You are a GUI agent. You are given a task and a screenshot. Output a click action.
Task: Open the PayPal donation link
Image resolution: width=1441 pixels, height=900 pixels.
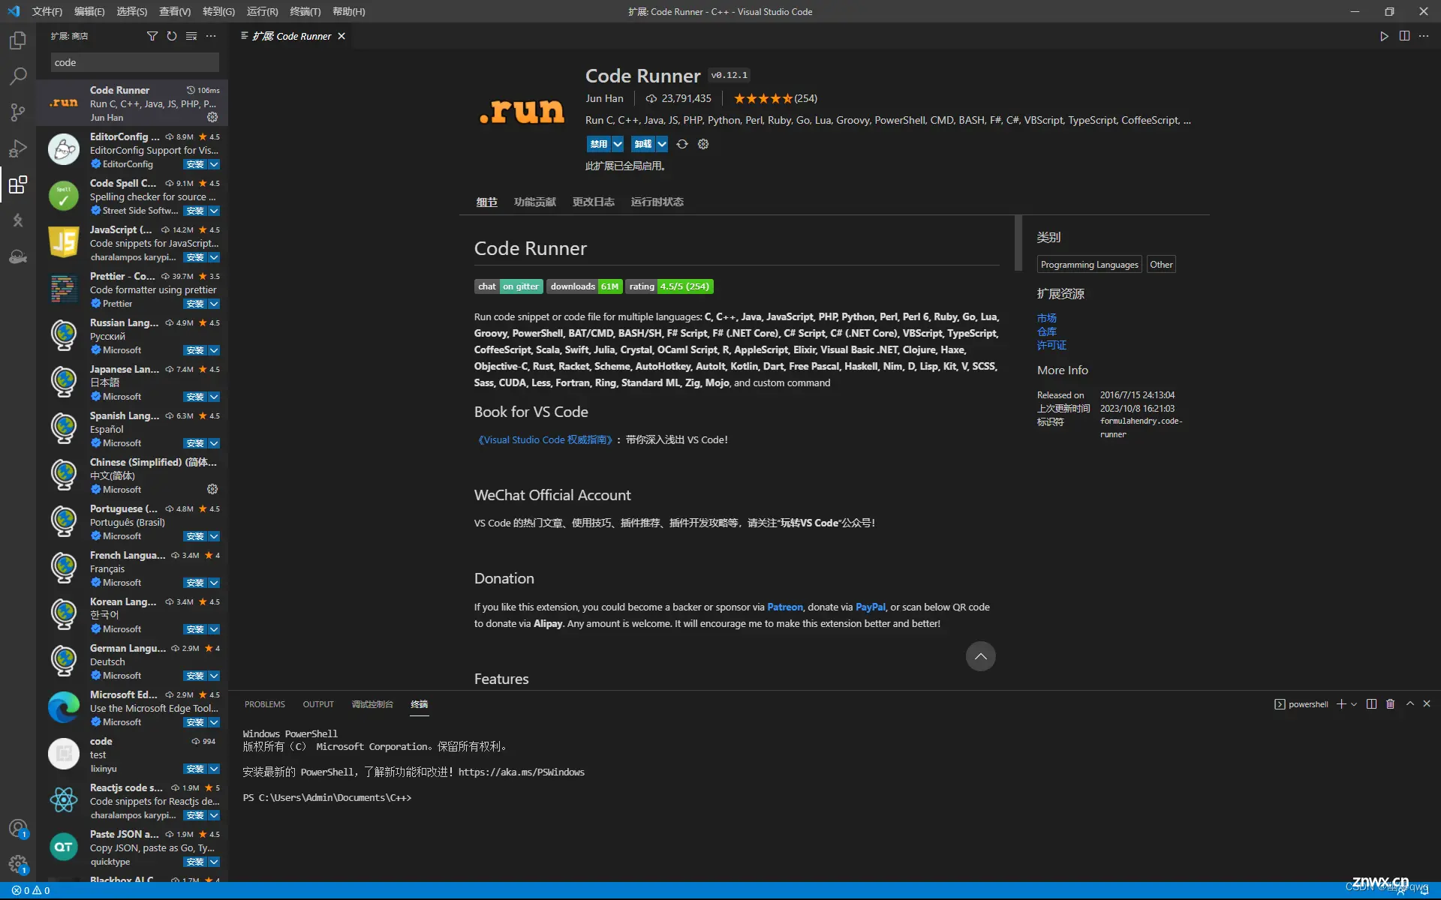871,607
